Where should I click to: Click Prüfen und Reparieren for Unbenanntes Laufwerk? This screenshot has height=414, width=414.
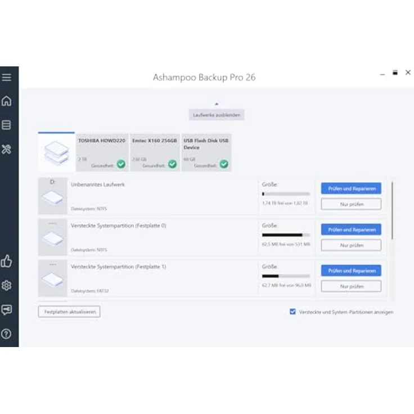coord(351,188)
